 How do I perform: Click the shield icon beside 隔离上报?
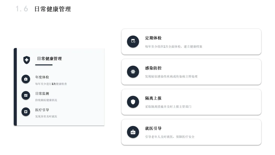click(x=133, y=102)
